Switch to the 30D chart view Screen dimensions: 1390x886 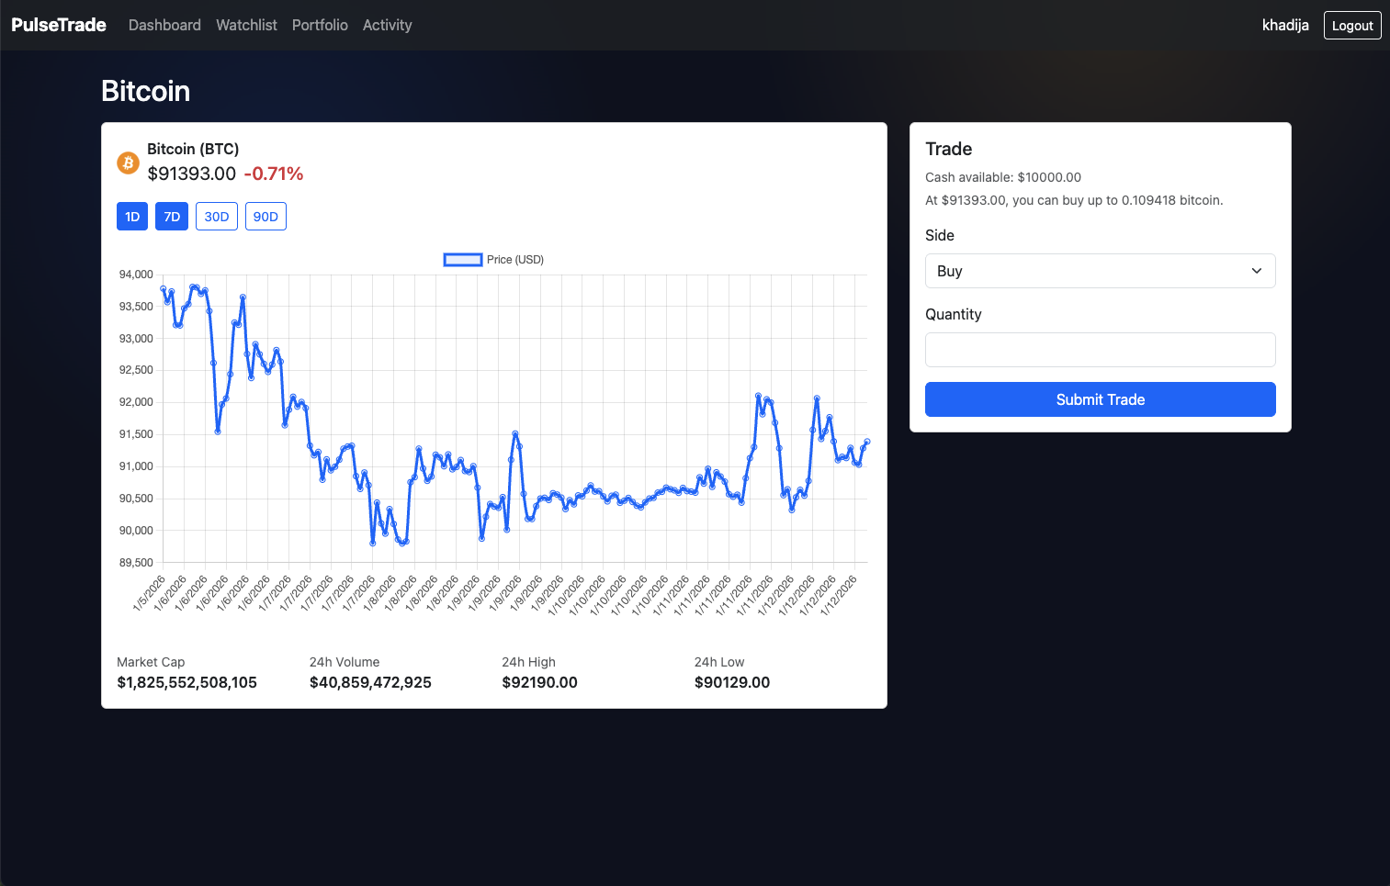(216, 216)
